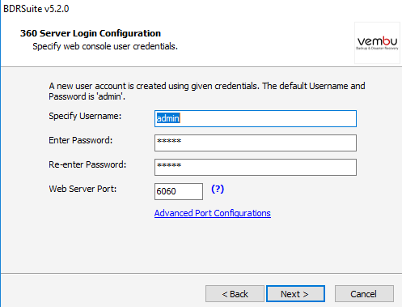
Task: Click the 'Specify Username:' label
Action: click(85, 116)
